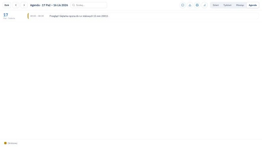Click the Paź · Sobota day label
This screenshot has width=262, height=147.
click(9, 18)
